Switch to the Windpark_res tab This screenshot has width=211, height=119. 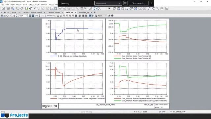pyautogui.click(x=84, y=13)
